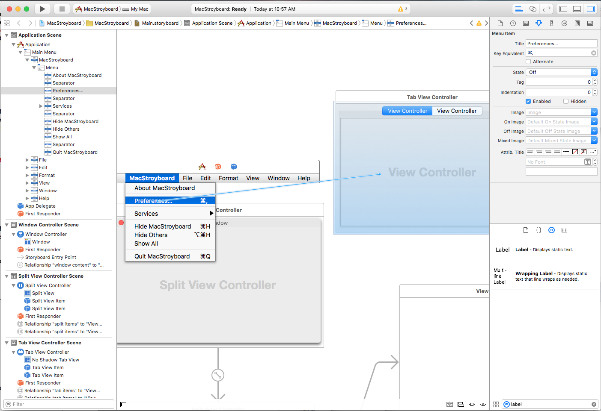Open the Image combo box arrow
The height and width of the screenshot is (411, 601).
[x=594, y=112]
